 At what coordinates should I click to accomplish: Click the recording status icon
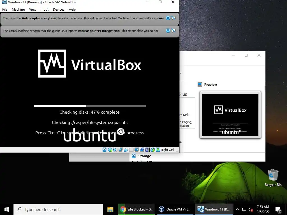[x=142, y=150]
